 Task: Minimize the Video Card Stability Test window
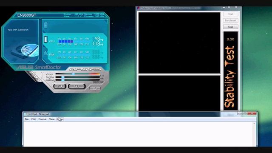click(224, 8)
